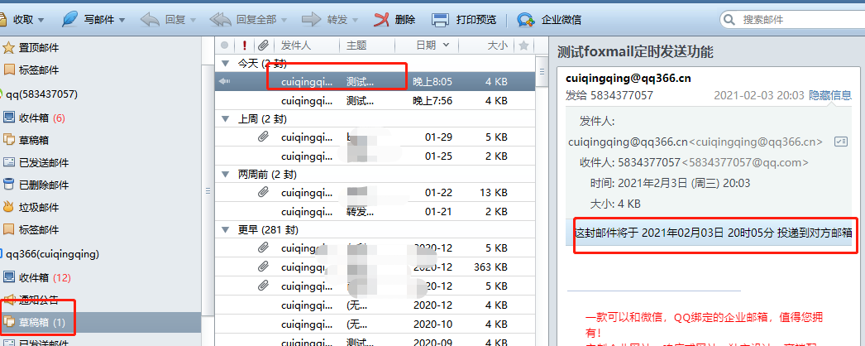The image size is (865, 346).
Task: Open the 收取 dropdown arrow
Action: pyautogui.click(x=43, y=19)
